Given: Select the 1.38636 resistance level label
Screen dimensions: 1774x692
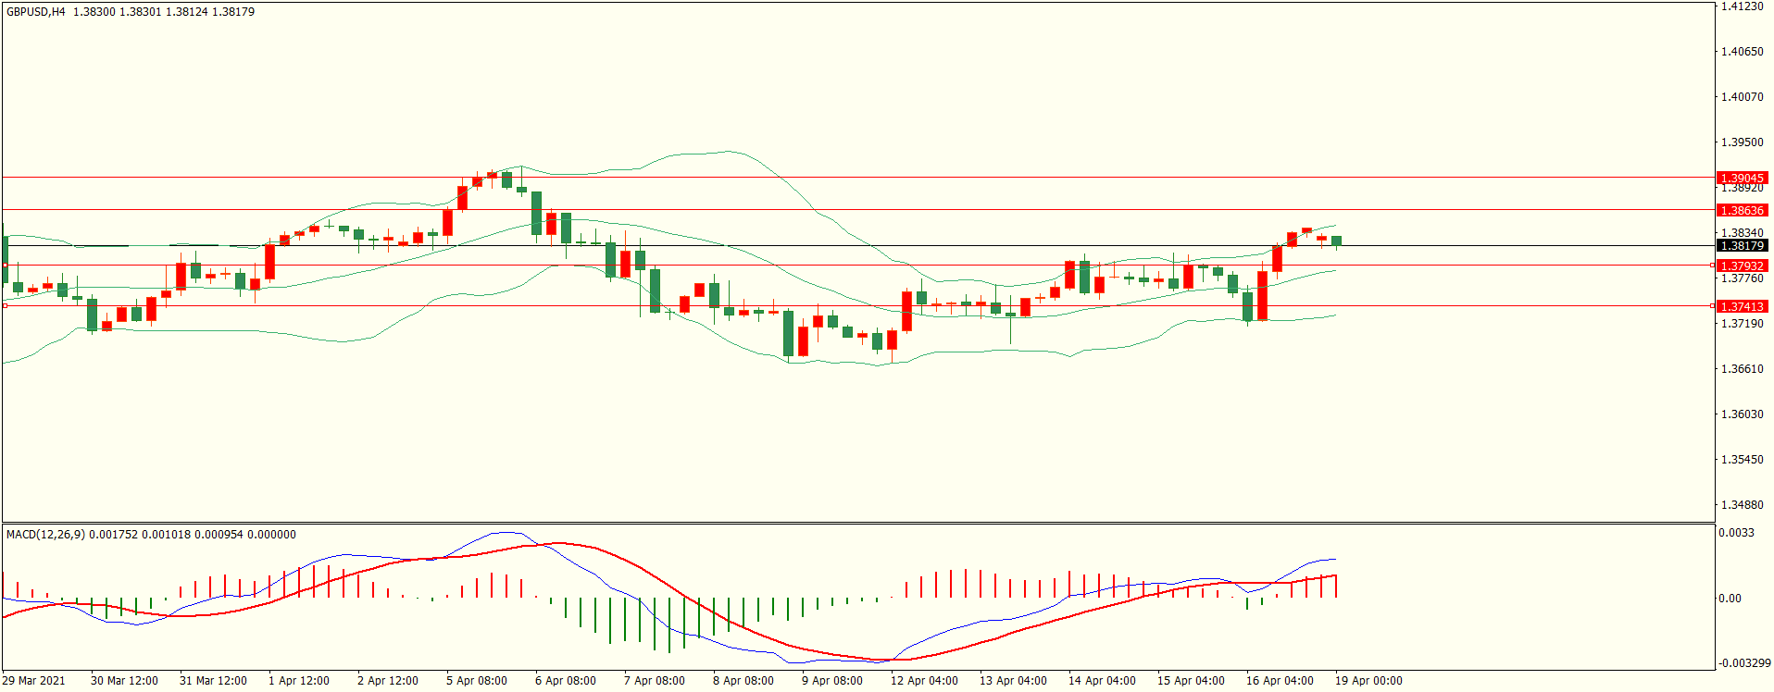Looking at the screenshot, I should tap(1742, 210).
